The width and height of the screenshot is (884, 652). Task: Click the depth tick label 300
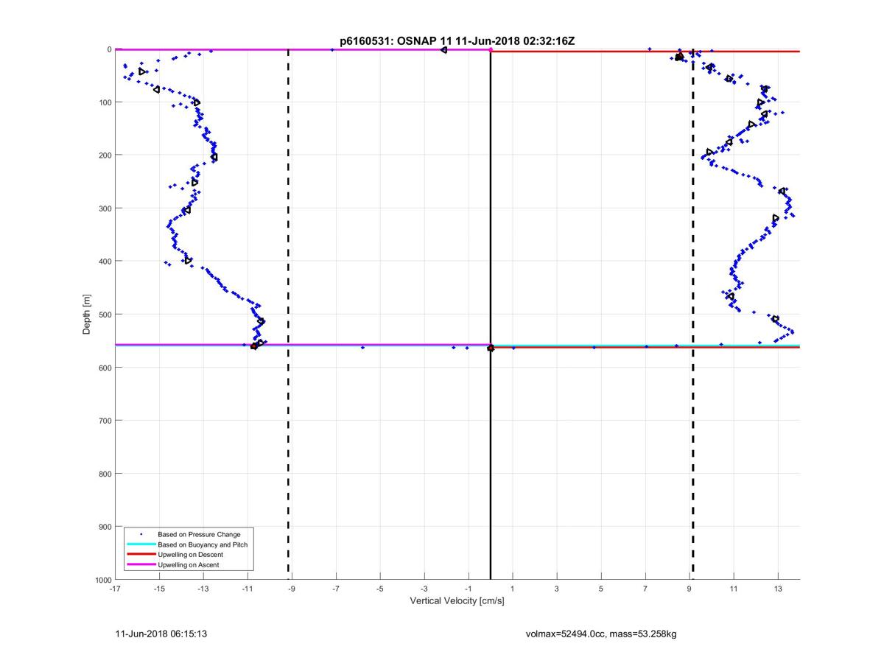(x=105, y=208)
